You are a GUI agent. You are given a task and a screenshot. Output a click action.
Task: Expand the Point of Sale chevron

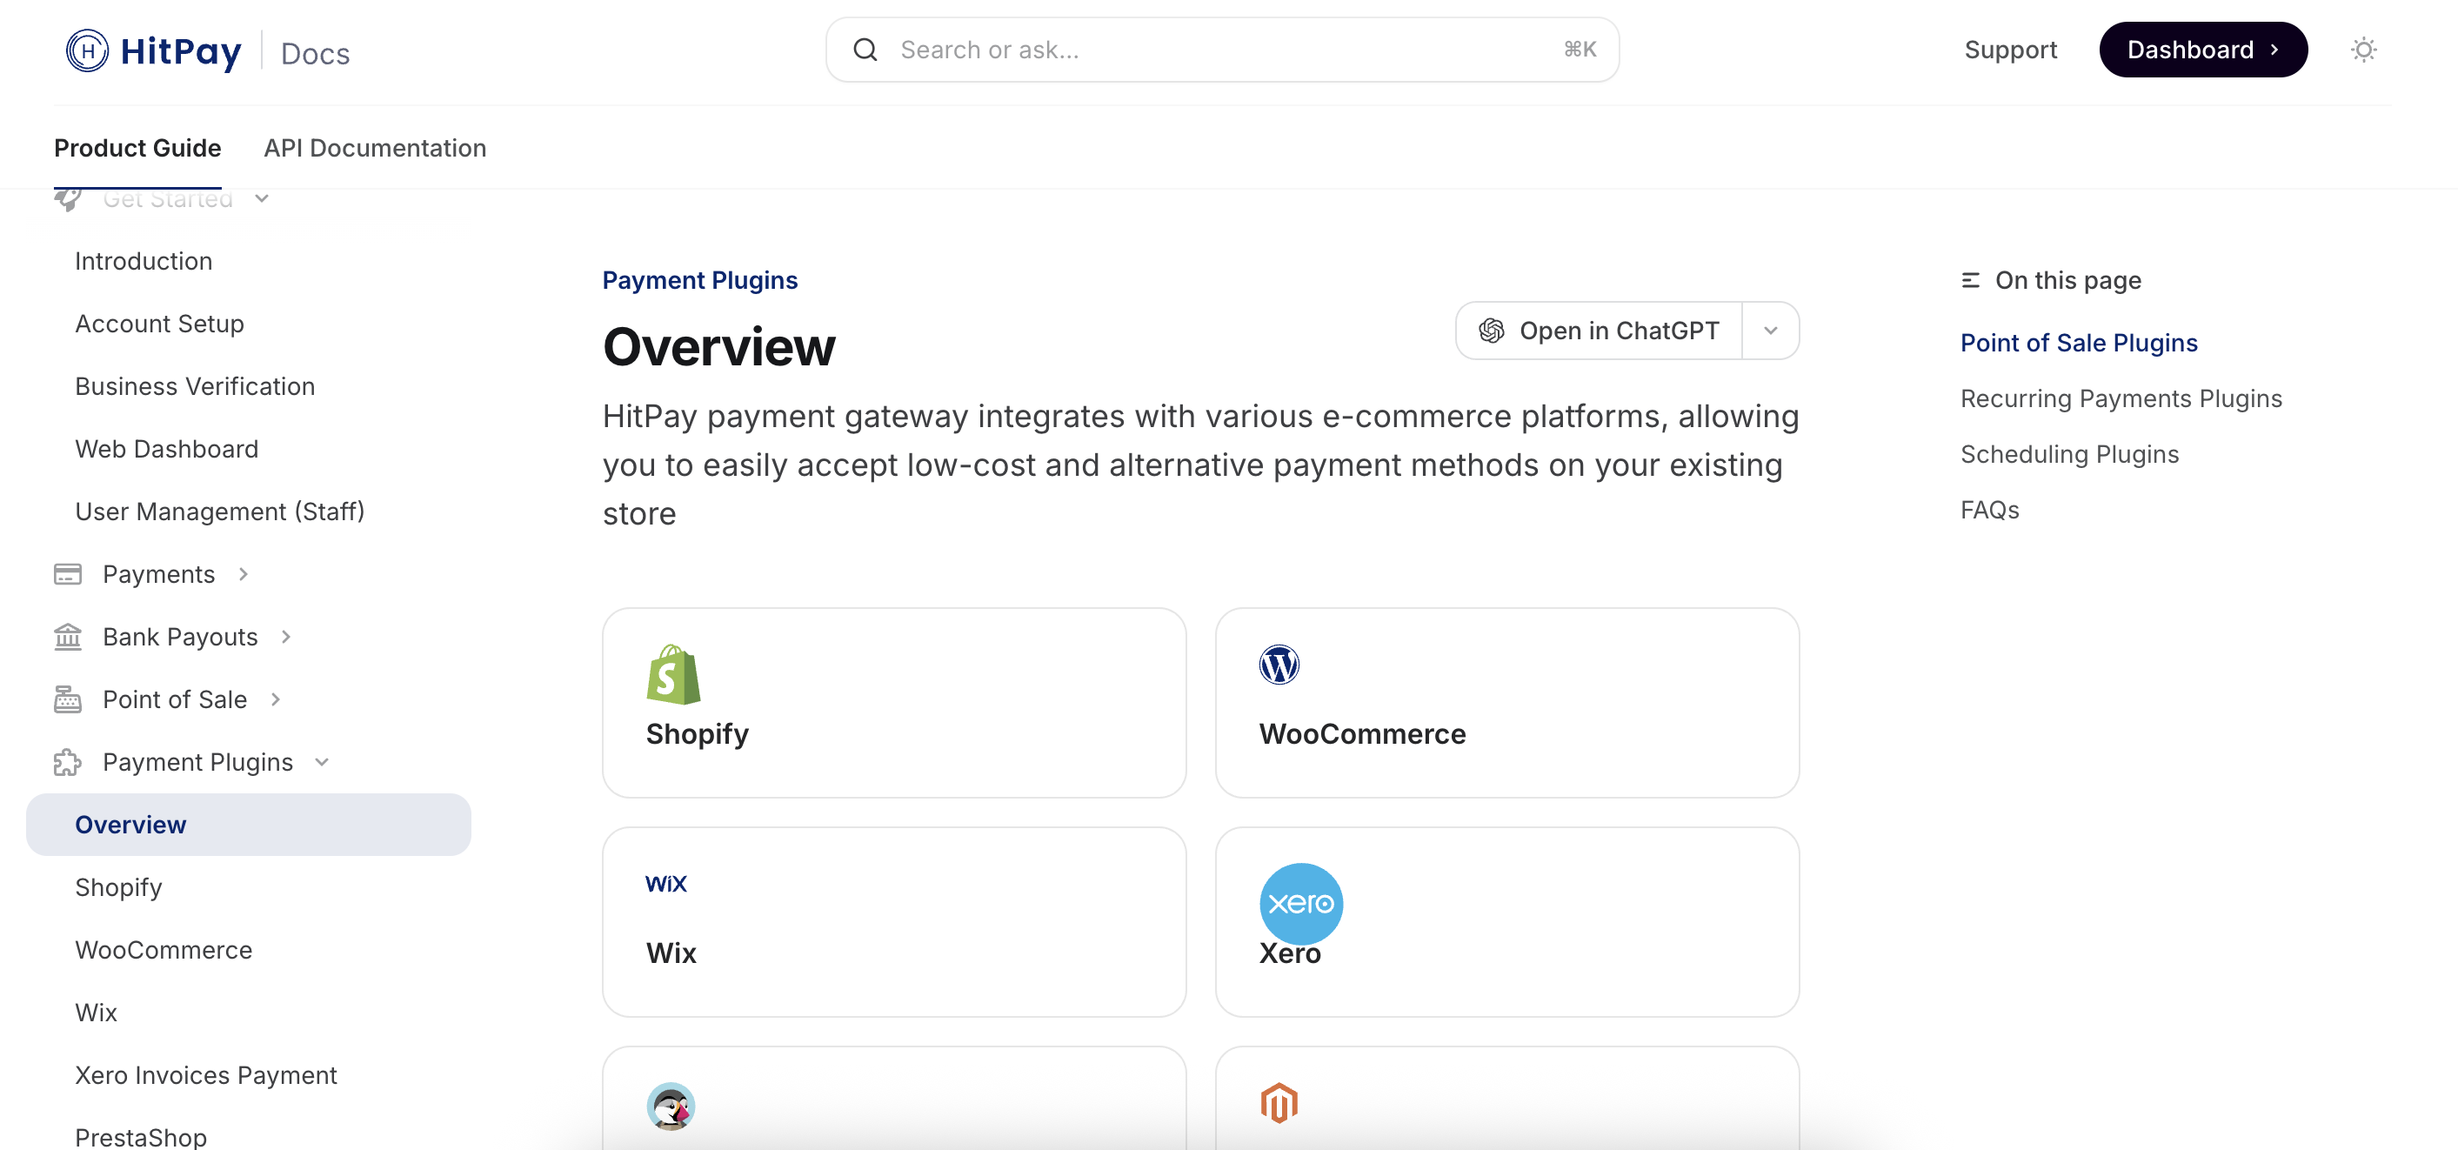pos(276,699)
